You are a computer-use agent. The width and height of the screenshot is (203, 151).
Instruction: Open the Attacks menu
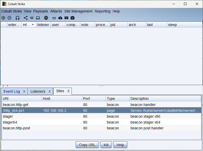point(56,11)
